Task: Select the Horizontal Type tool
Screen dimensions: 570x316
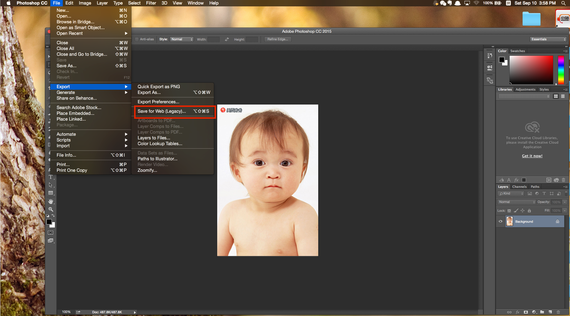Action: pos(51,177)
